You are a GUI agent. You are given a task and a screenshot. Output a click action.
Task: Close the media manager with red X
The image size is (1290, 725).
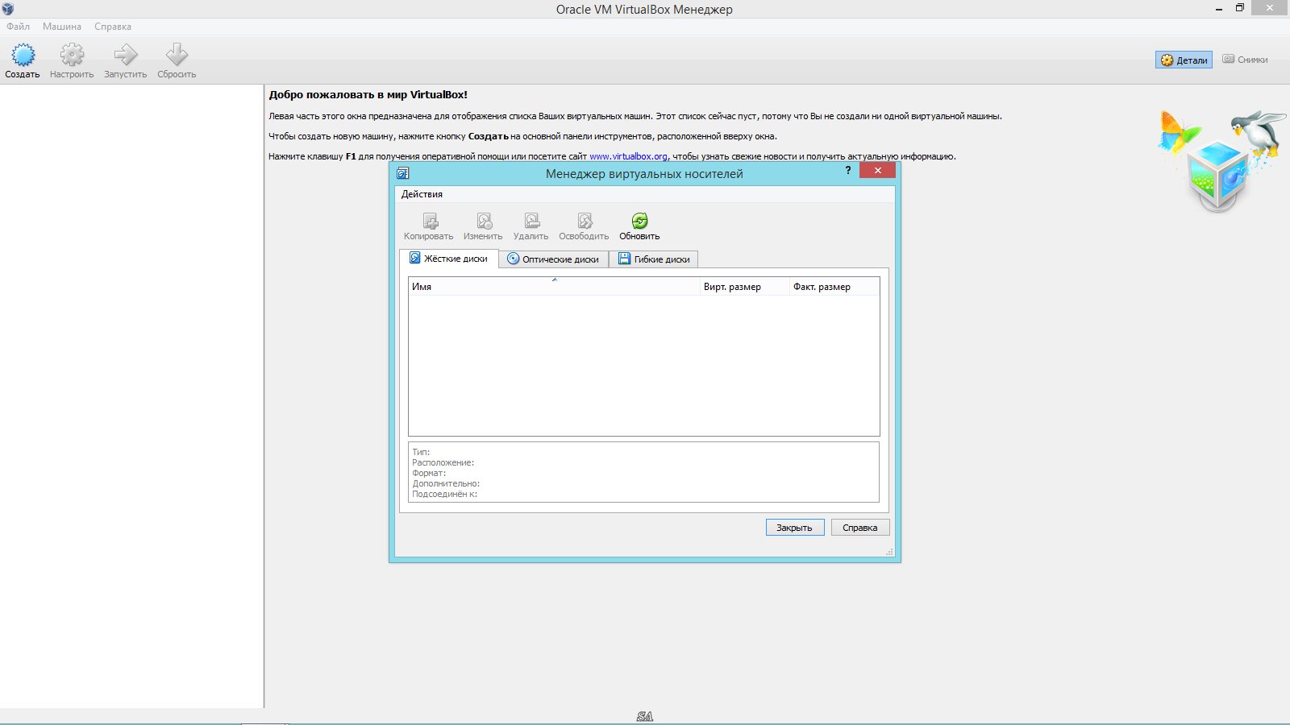click(x=877, y=170)
